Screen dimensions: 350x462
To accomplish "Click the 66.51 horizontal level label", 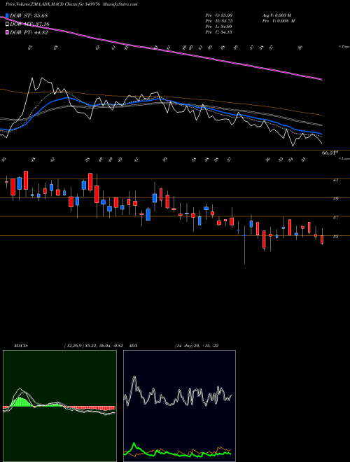I will pyautogui.click(x=330, y=153).
